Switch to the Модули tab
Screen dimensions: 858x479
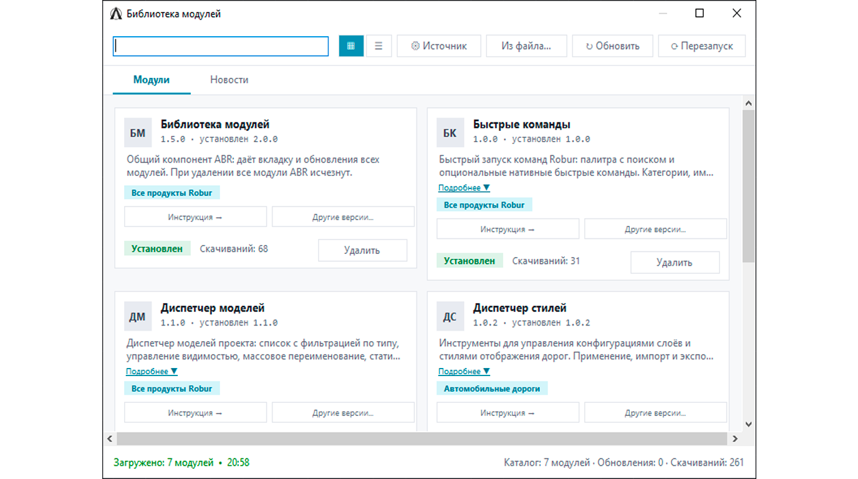pyautogui.click(x=152, y=80)
